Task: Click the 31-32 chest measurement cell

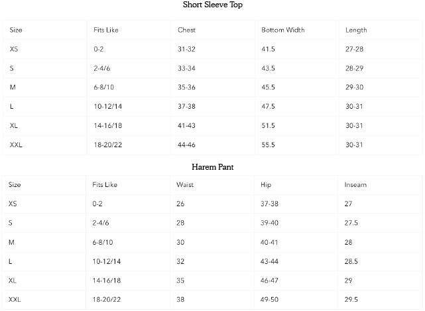Action: pos(186,49)
